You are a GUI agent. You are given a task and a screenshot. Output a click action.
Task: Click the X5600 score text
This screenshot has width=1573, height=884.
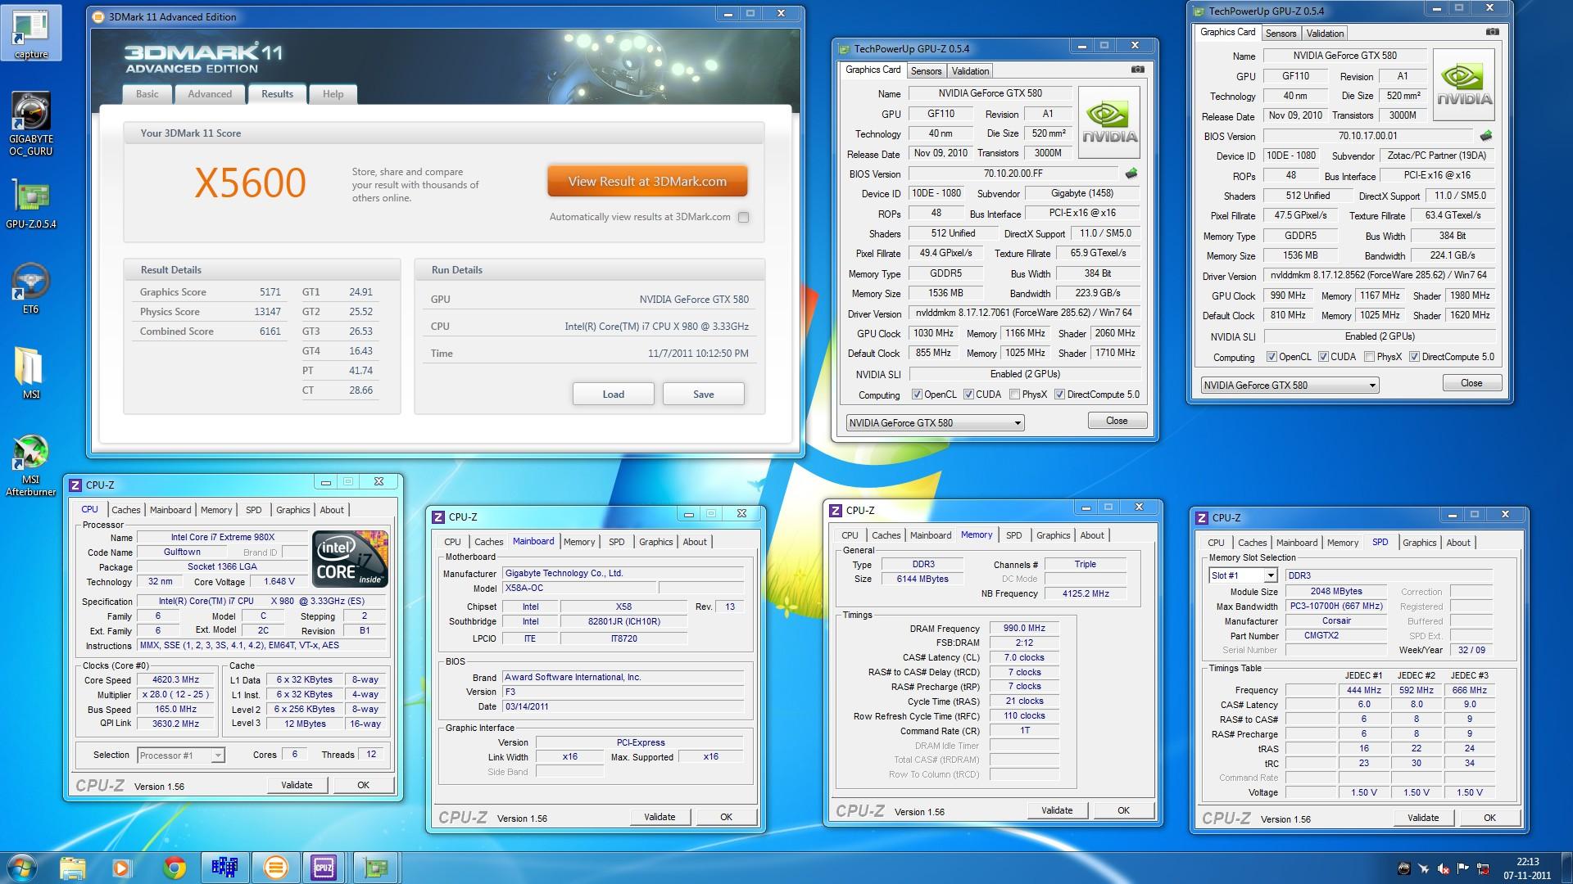(250, 183)
